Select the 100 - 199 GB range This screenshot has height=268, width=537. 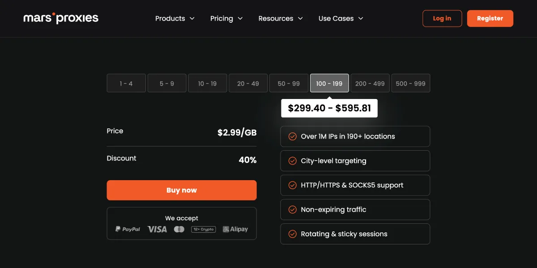(x=329, y=83)
